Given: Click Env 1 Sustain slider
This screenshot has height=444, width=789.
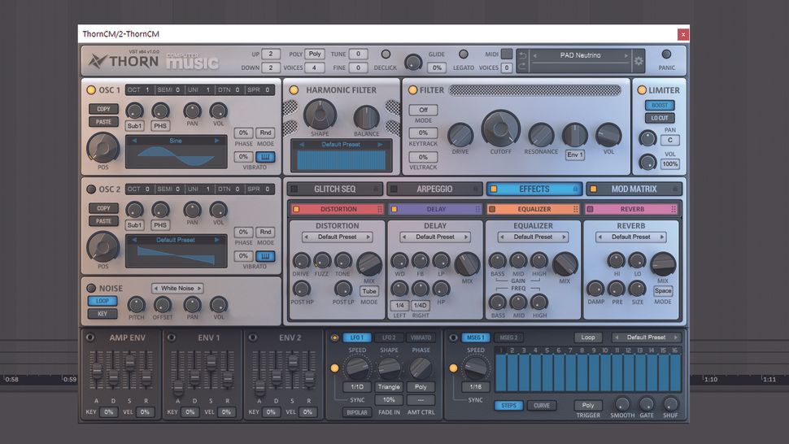Looking at the screenshot, I should point(211,371).
